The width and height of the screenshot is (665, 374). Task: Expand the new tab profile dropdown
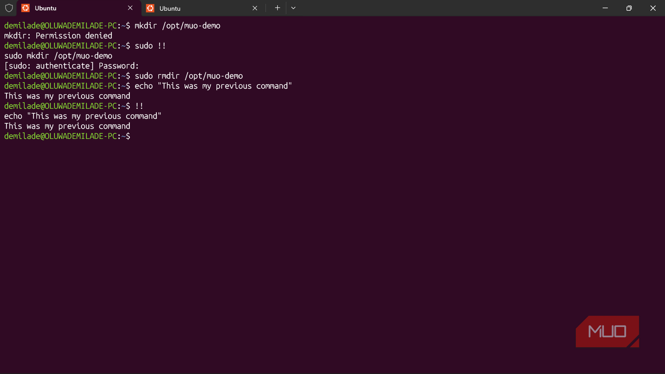pos(293,8)
